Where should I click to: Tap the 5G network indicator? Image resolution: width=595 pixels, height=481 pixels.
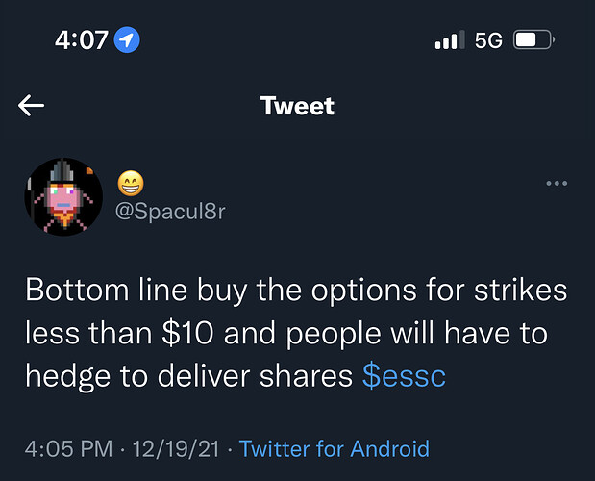coord(488,40)
